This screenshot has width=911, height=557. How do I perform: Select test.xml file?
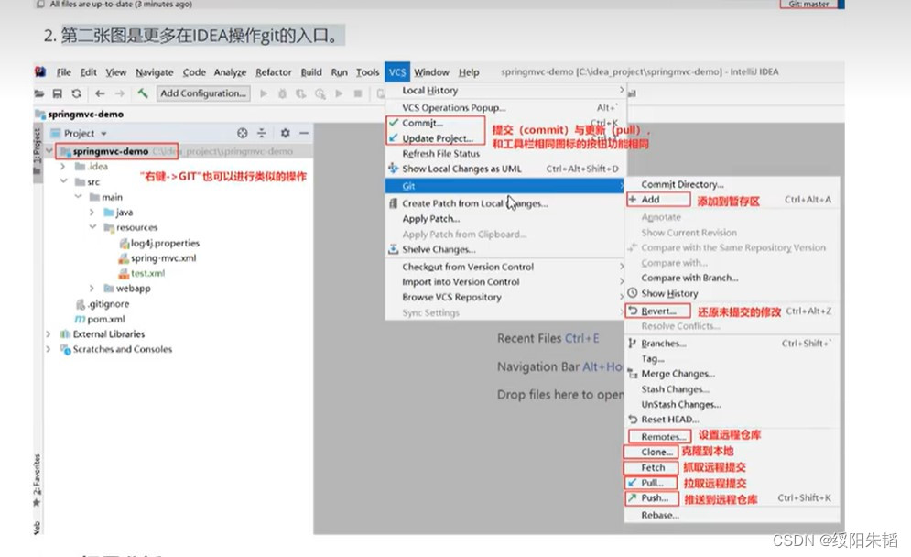pos(142,273)
